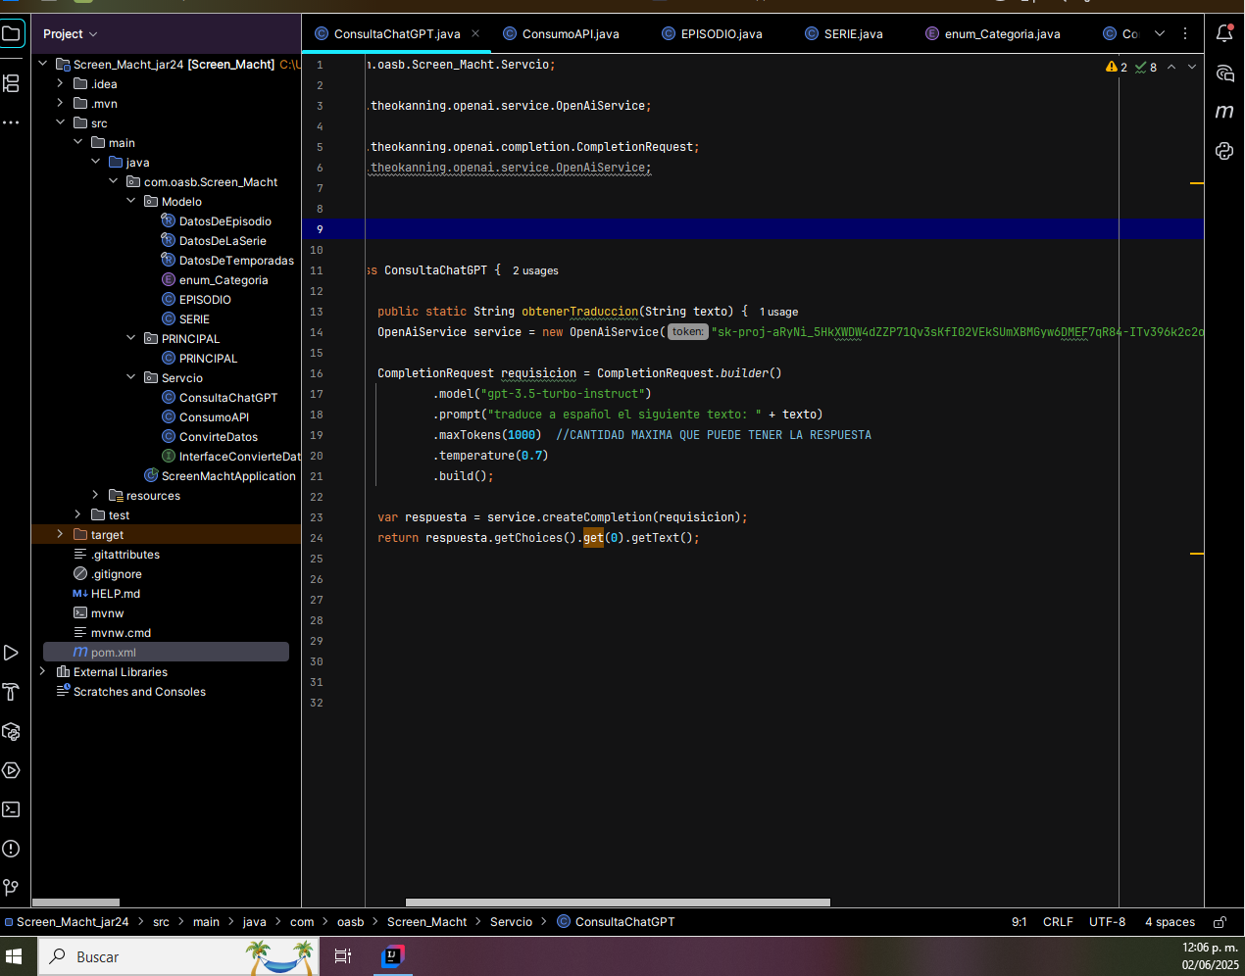The width and height of the screenshot is (1245, 976).
Task: Click ConsultaChatGPT in navigation breadcrumb
Action: pyautogui.click(x=624, y=922)
